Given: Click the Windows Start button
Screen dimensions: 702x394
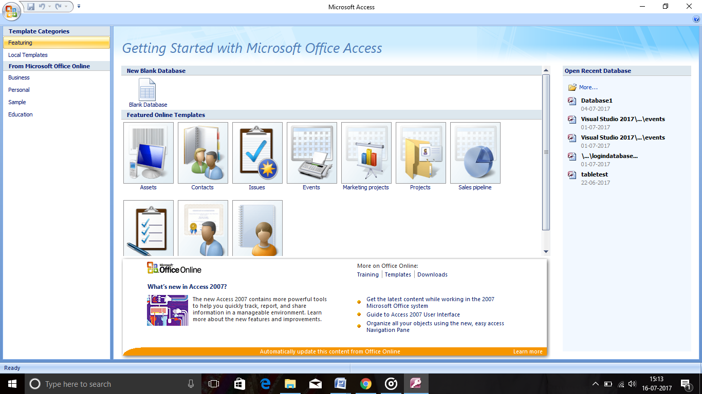Looking at the screenshot, I should coord(12,384).
